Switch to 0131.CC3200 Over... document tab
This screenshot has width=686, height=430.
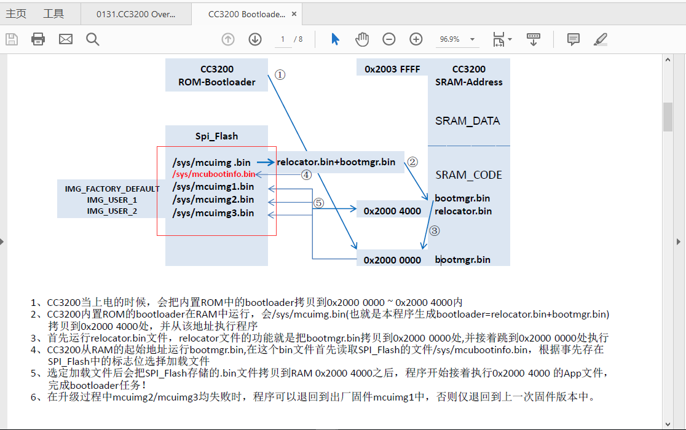coord(136,14)
